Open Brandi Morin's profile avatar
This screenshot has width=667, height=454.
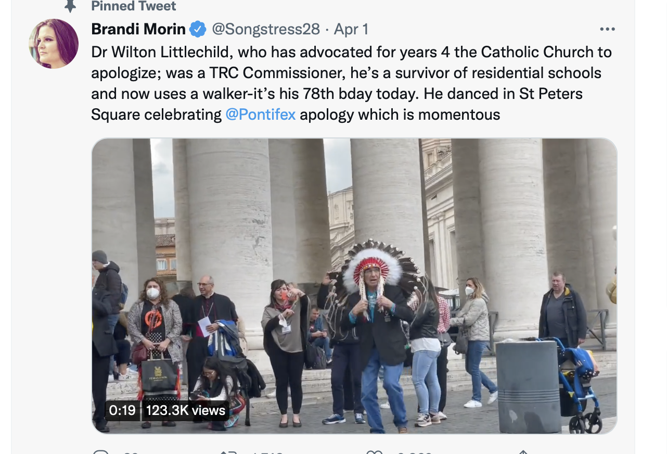(54, 44)
